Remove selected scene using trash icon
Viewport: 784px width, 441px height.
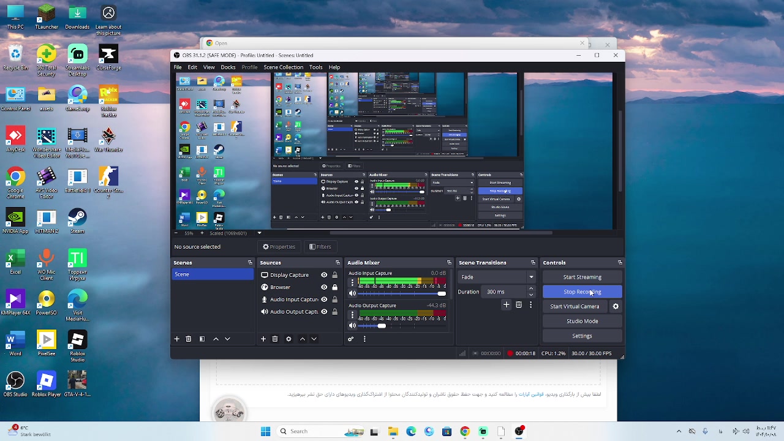(189, 339)
